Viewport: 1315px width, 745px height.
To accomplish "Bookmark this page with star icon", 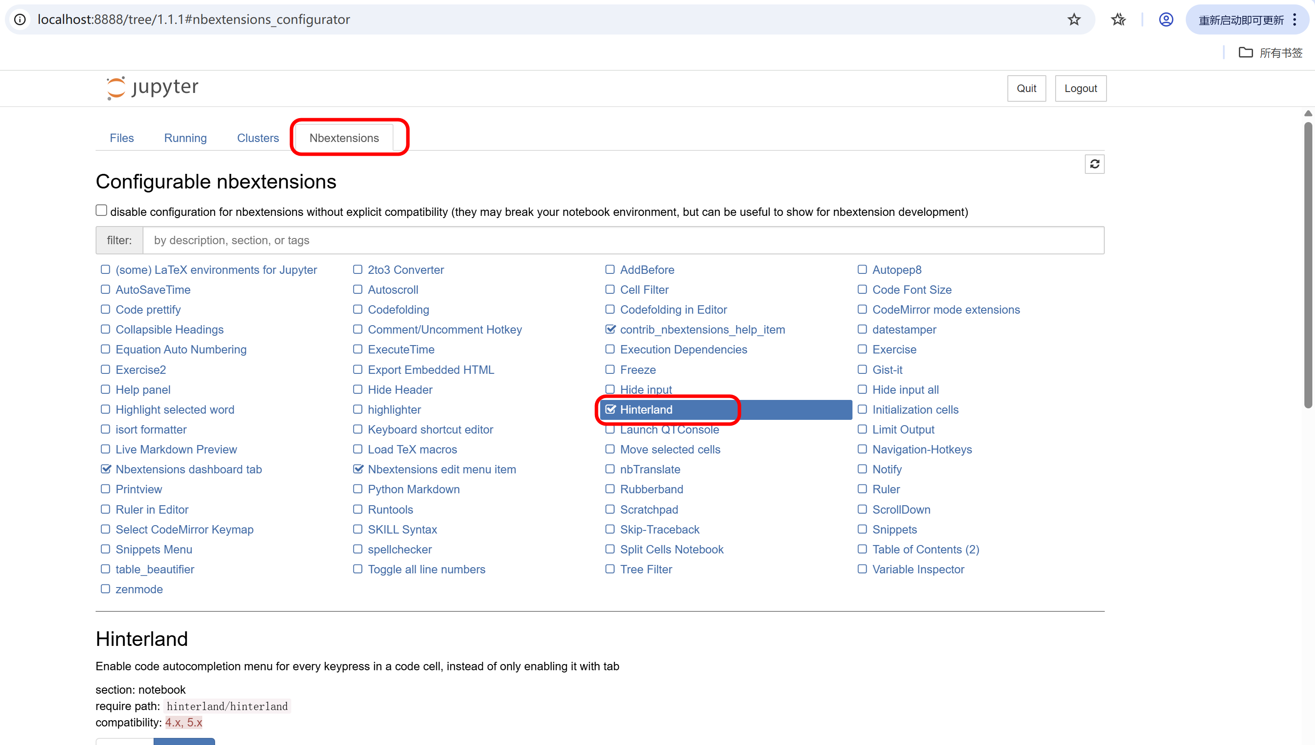I will click(1073, 20).
